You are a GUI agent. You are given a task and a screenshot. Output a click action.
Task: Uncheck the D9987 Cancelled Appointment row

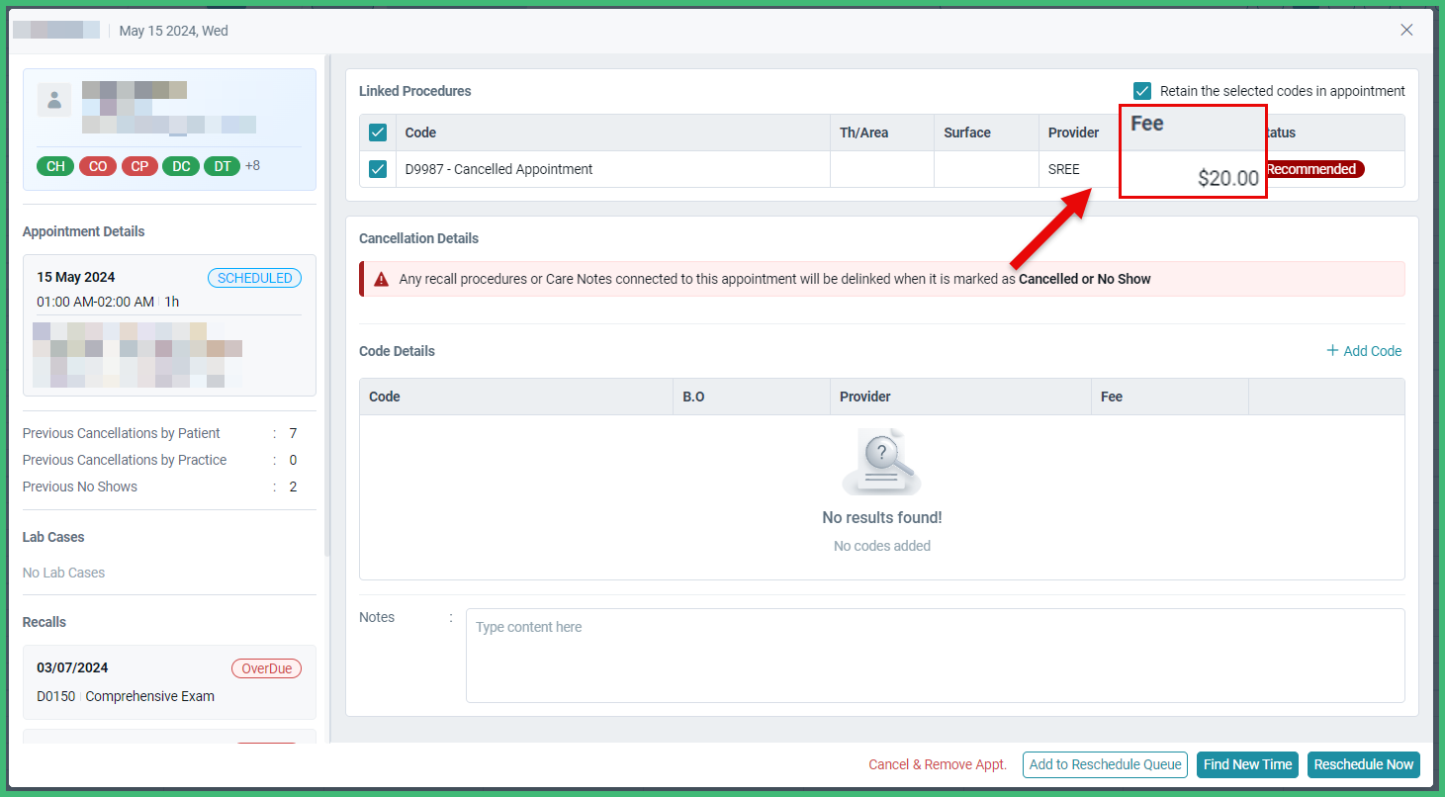click(377, 169)
